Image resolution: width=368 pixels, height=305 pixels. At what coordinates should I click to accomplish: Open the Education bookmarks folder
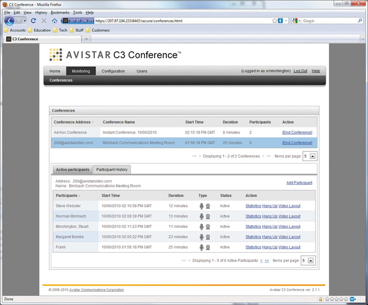click(x=39, y=30)
